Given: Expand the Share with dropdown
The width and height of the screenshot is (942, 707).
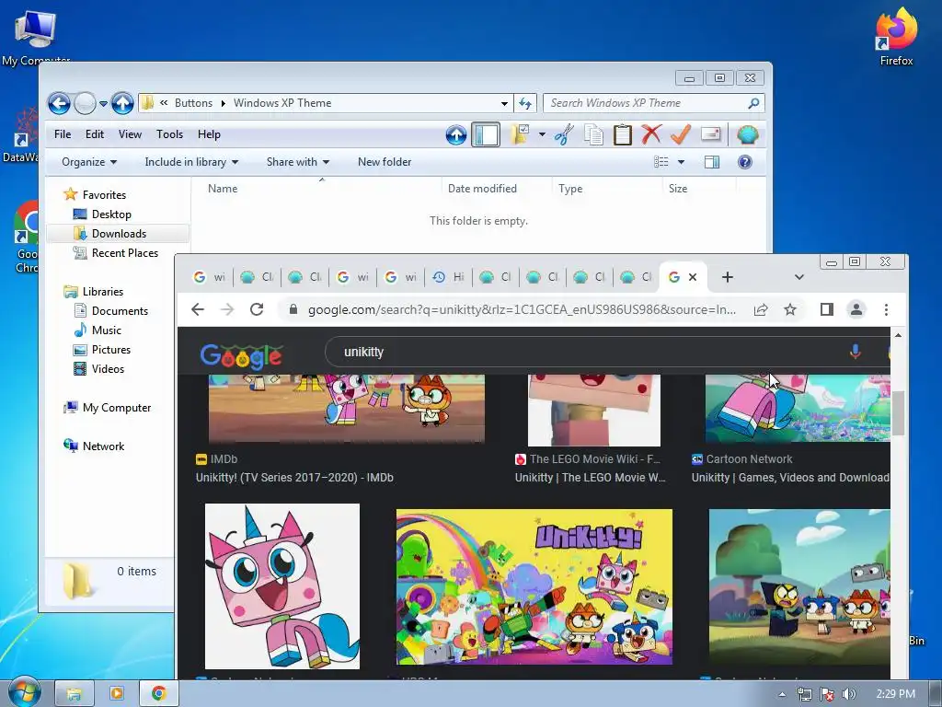Looking at the screenshot, I should tap(298, 162).
